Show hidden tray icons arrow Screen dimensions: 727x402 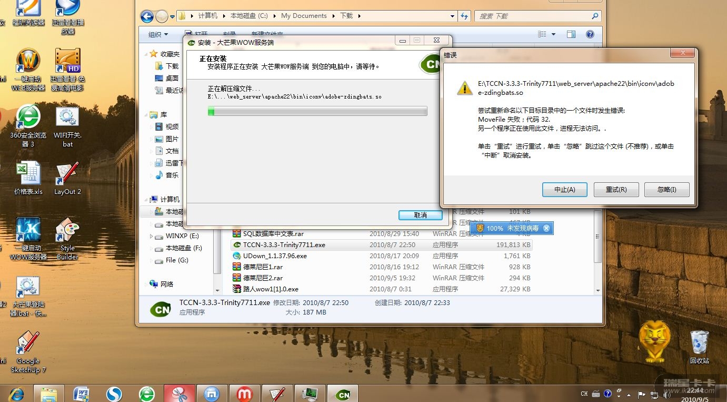[630, 394]
